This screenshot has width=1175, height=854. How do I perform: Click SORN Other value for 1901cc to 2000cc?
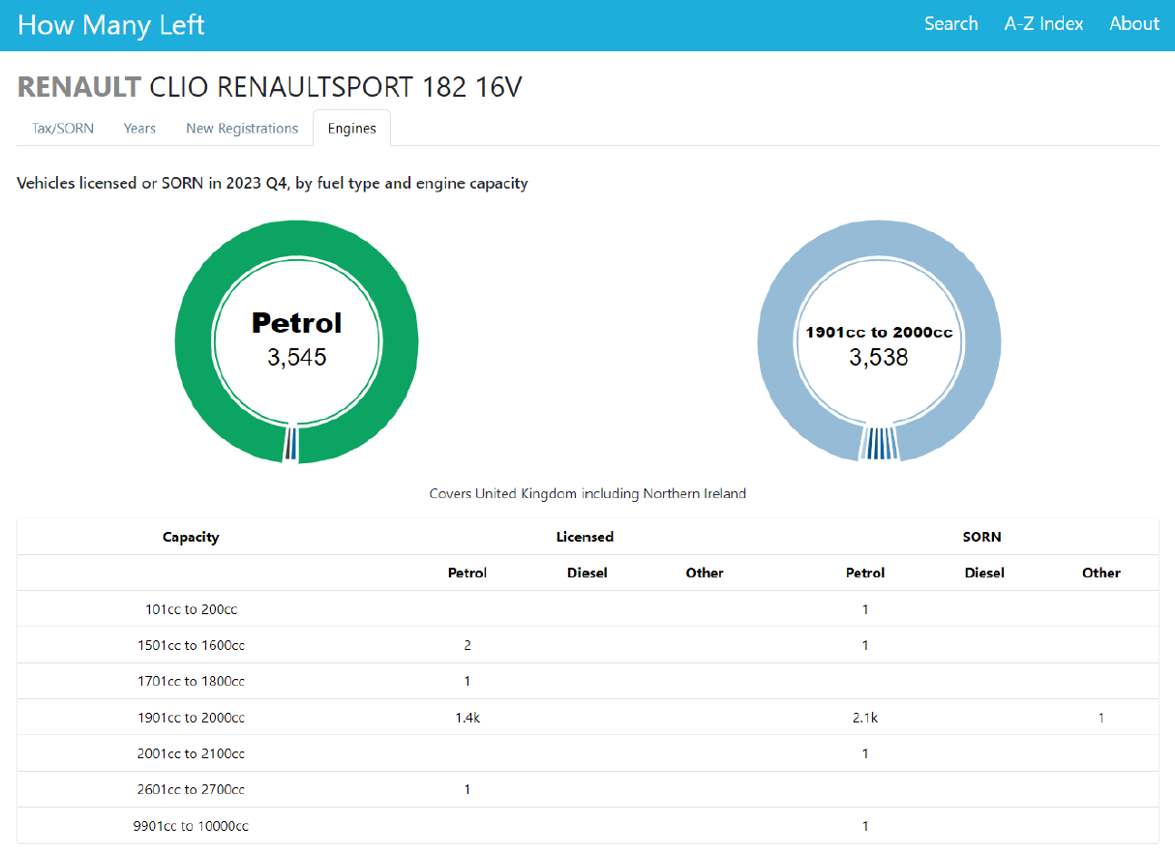click(x=1101, y=718)
